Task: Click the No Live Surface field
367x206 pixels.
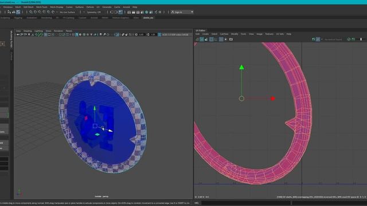Action: 68,12
